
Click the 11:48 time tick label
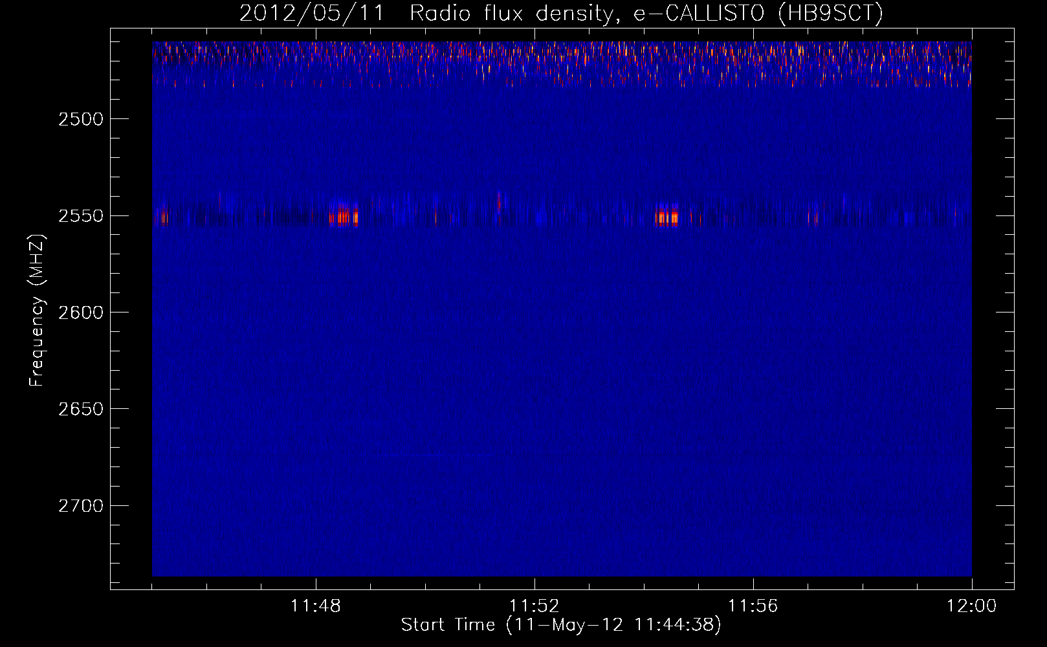(x=316, y=606)
